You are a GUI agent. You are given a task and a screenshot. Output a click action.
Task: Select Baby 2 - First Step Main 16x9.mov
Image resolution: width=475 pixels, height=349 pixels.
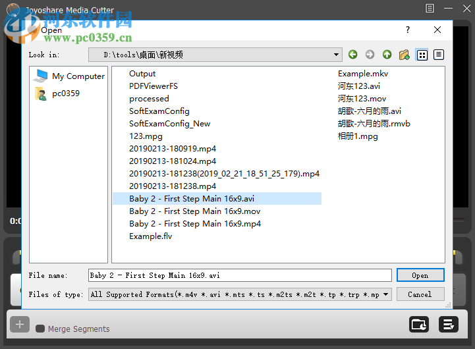click(194, 211)
